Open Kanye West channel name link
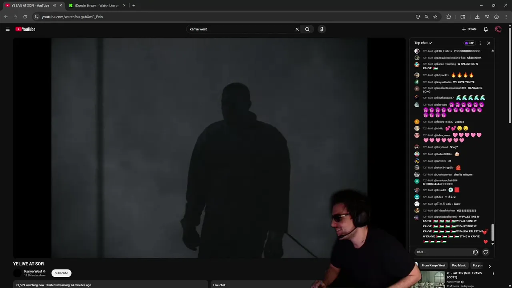This screenshot has height=288, width=512. click(x=33, y=272)
